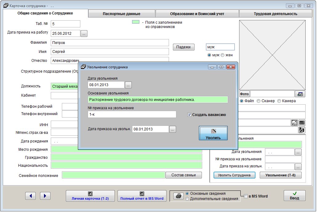Toggle the Создать вакансию checkbox

pyautogui.click(x=190, y=115)
